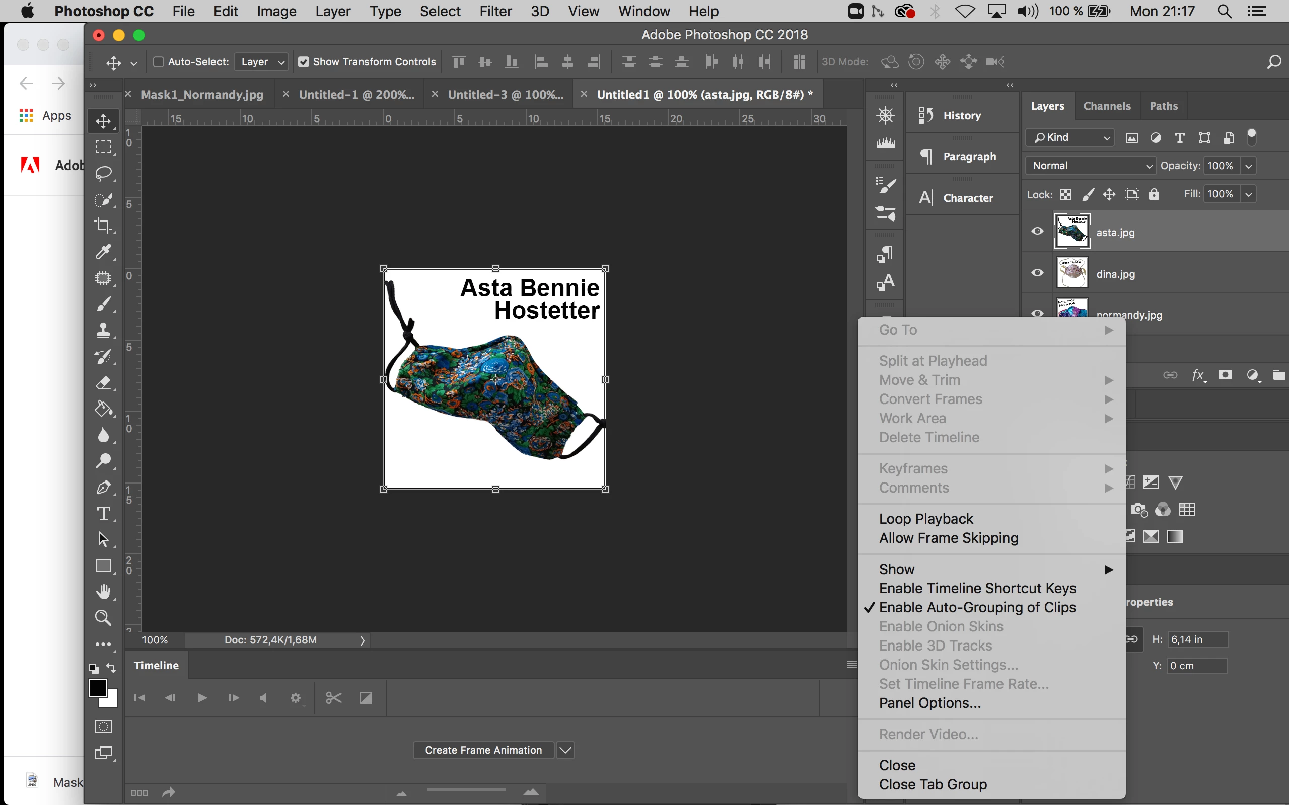This screenshot has height=805, width=1289.
Task: Click the black foreground color swatch
Action: 97,688
